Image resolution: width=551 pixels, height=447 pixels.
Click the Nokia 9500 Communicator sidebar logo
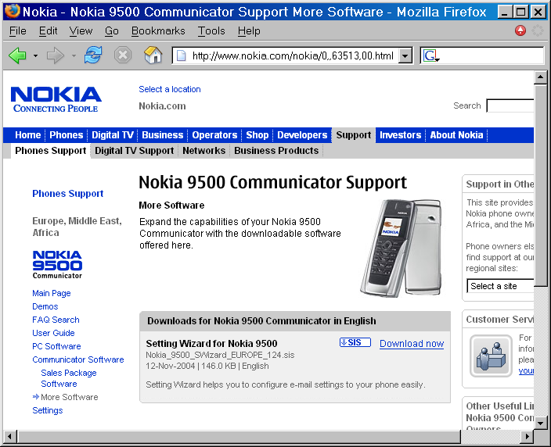pyautogui.click(x=57, y=265)
